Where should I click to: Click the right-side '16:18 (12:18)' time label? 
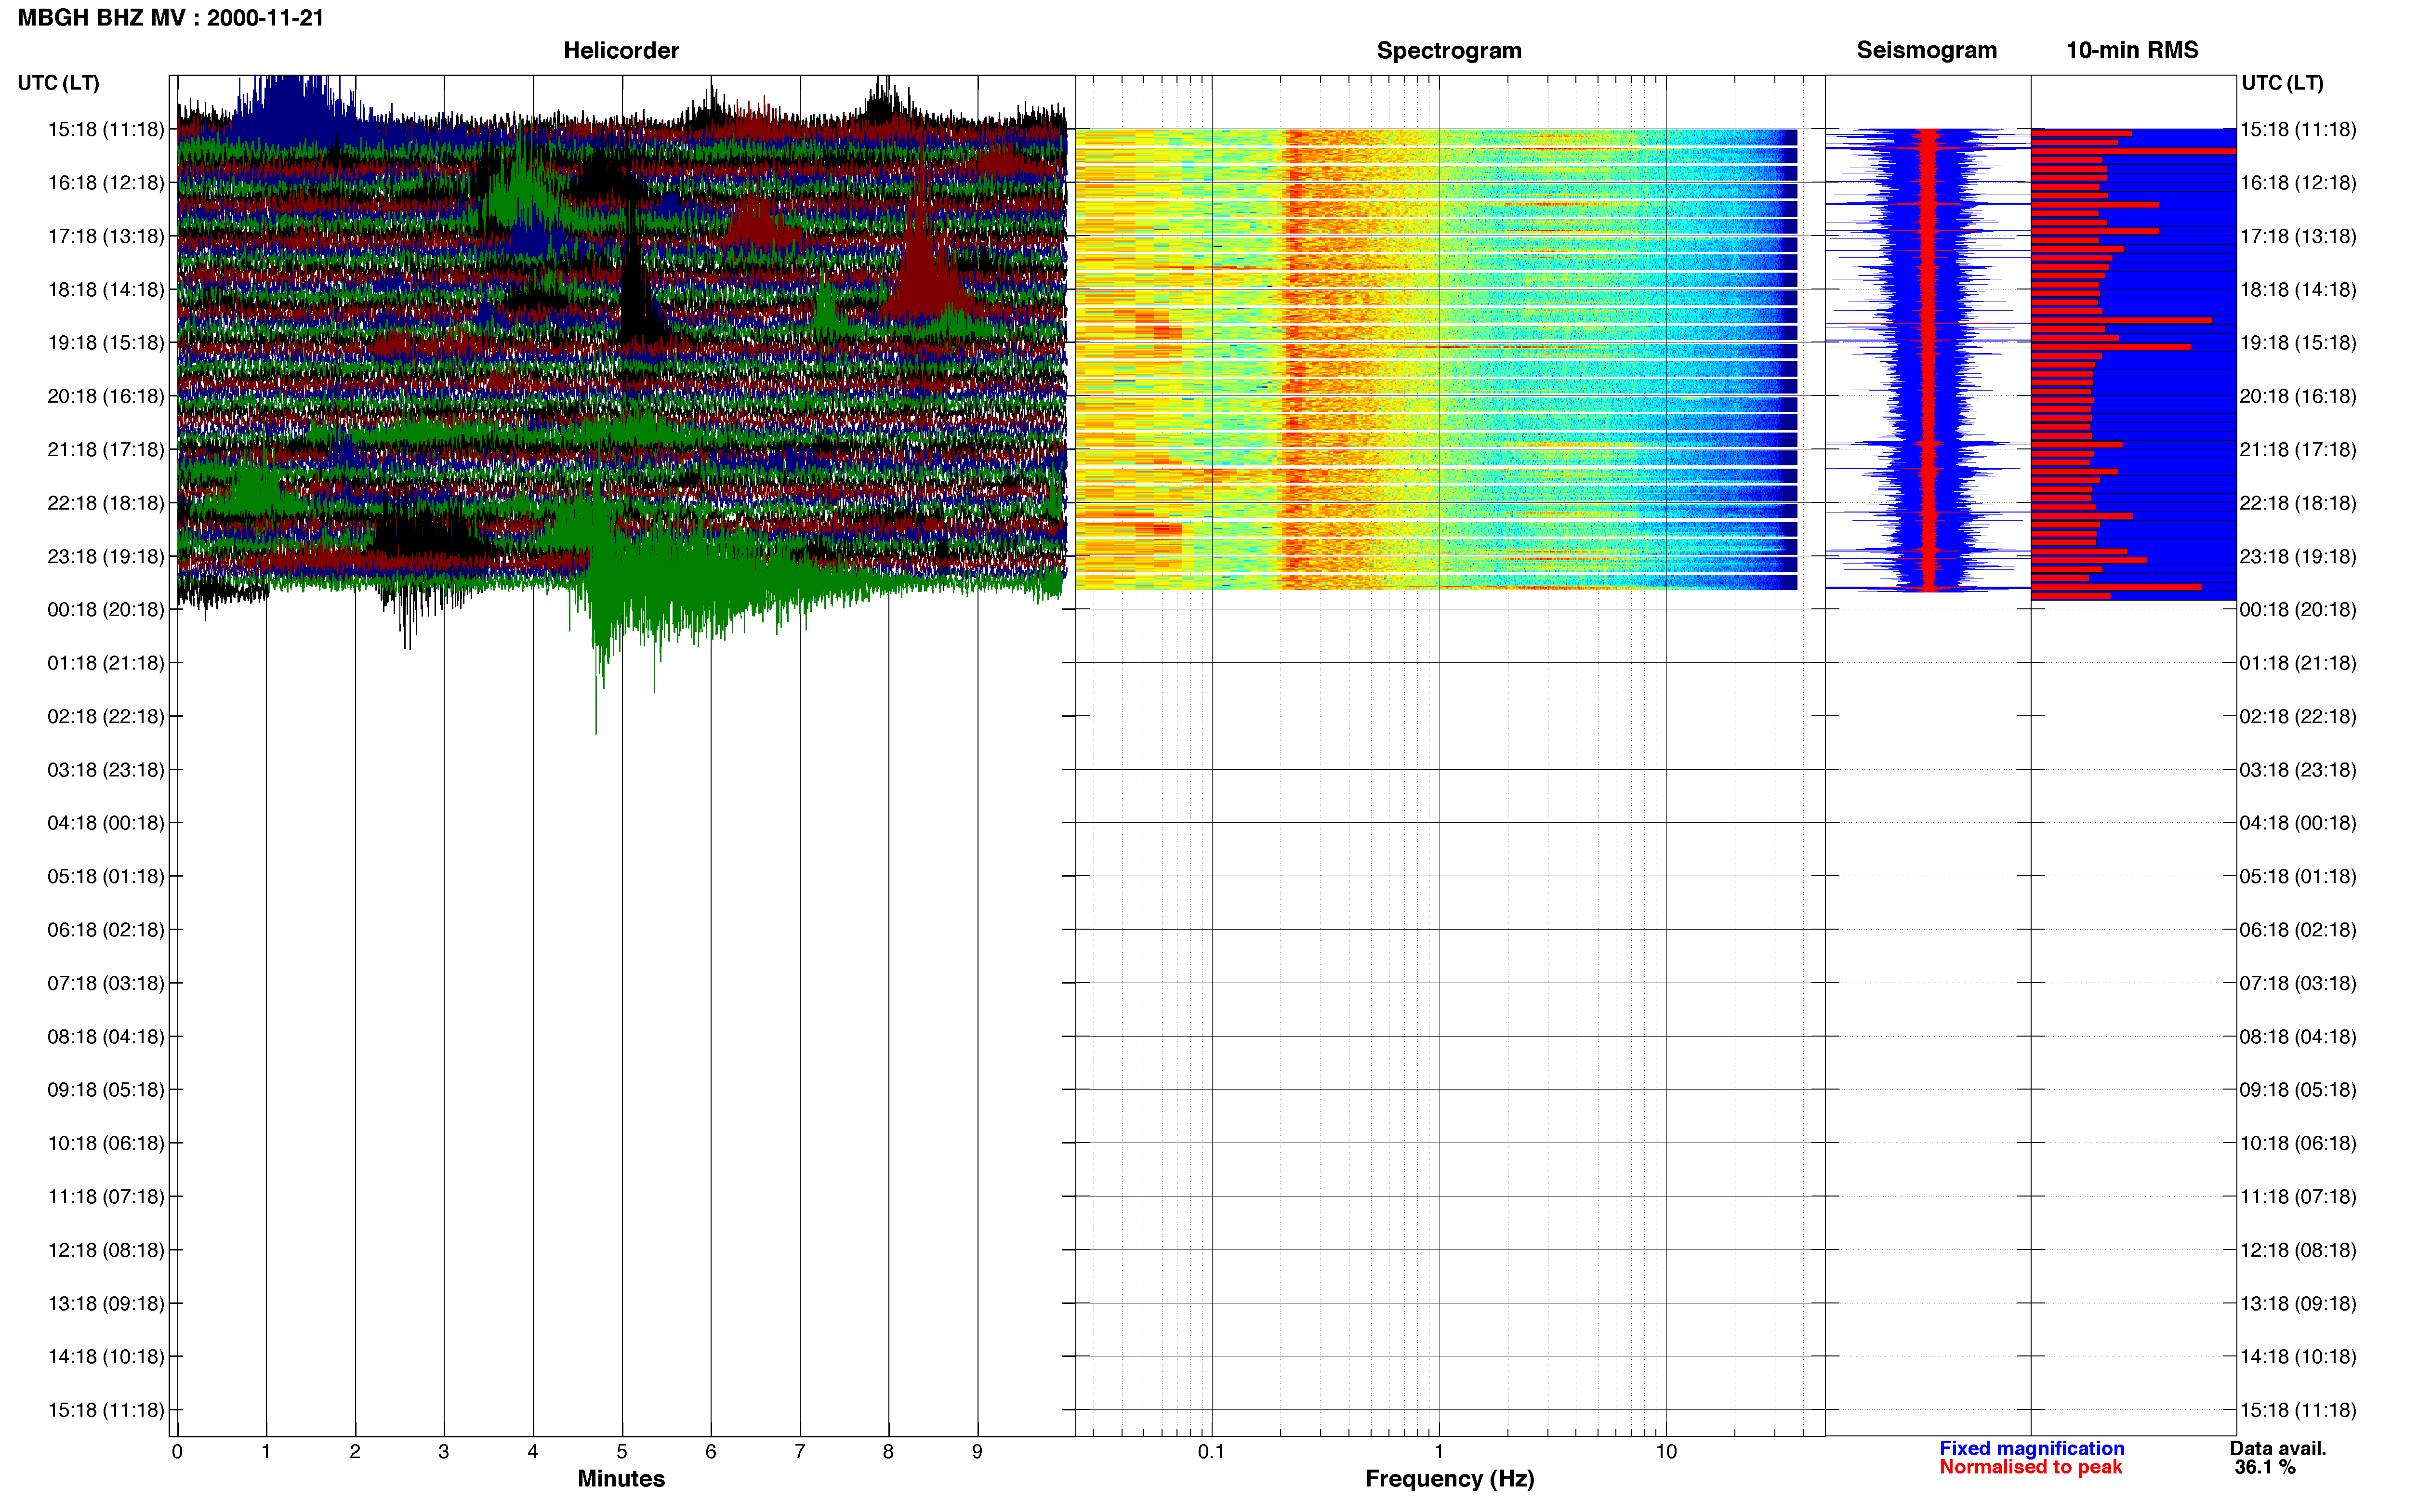click(x=2298, y=183)
